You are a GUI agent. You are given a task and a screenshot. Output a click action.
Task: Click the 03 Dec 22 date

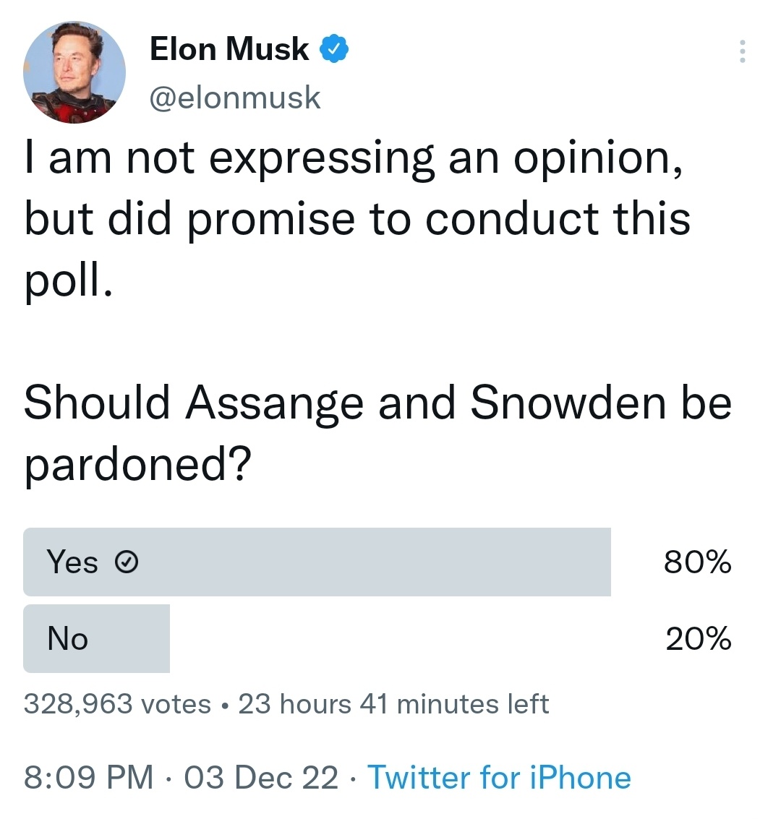click(x=261, y=777)
